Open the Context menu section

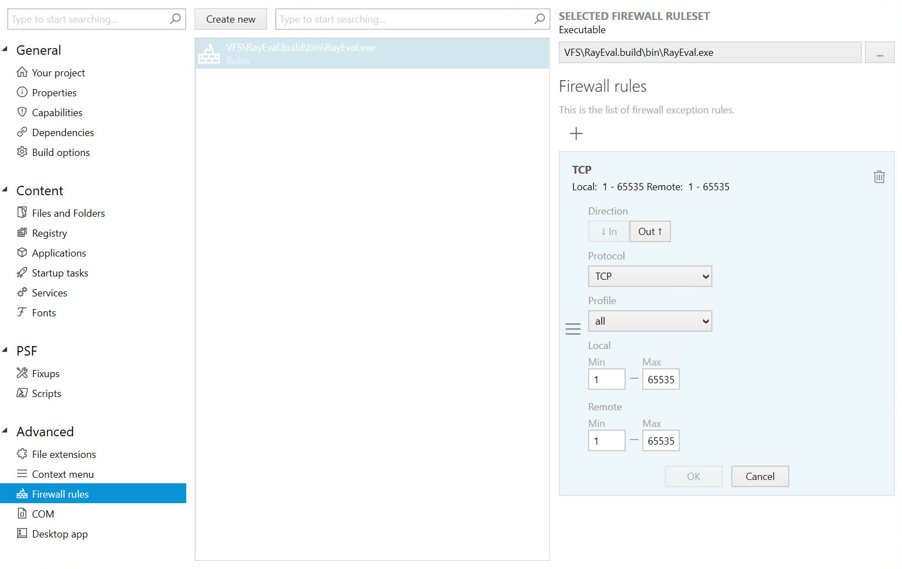(x=62, y=474)
